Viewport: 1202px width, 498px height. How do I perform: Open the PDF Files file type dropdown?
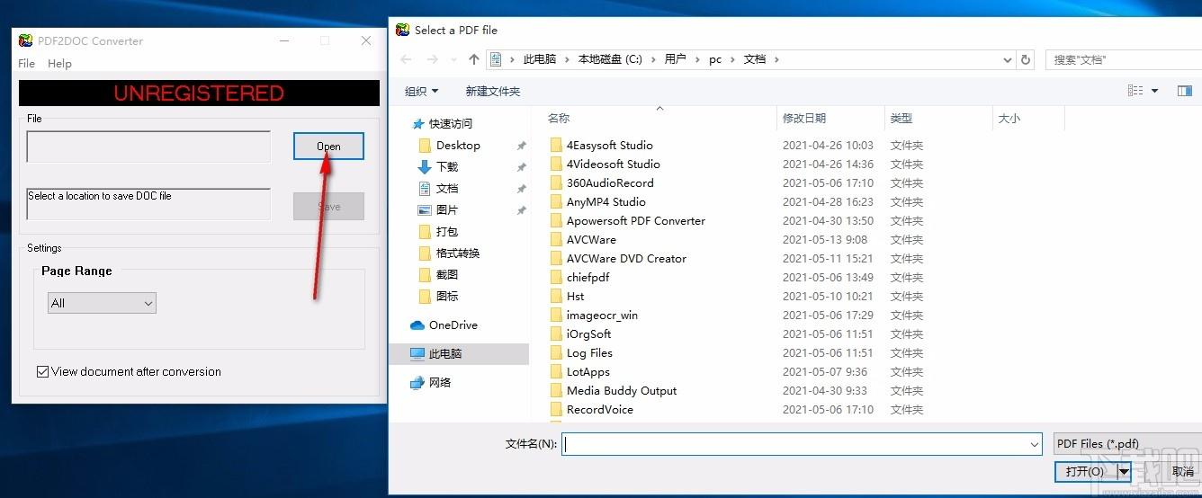1125,444
